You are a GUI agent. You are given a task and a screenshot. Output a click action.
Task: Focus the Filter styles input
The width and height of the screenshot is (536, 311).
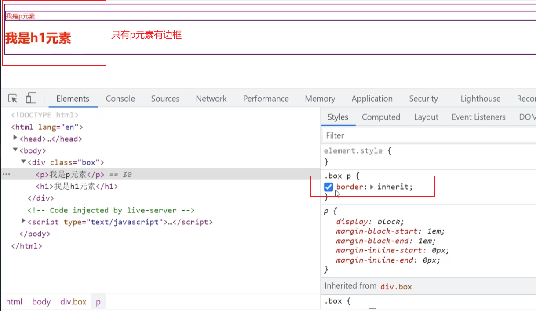pyautogui.click(x=429, y=135)
